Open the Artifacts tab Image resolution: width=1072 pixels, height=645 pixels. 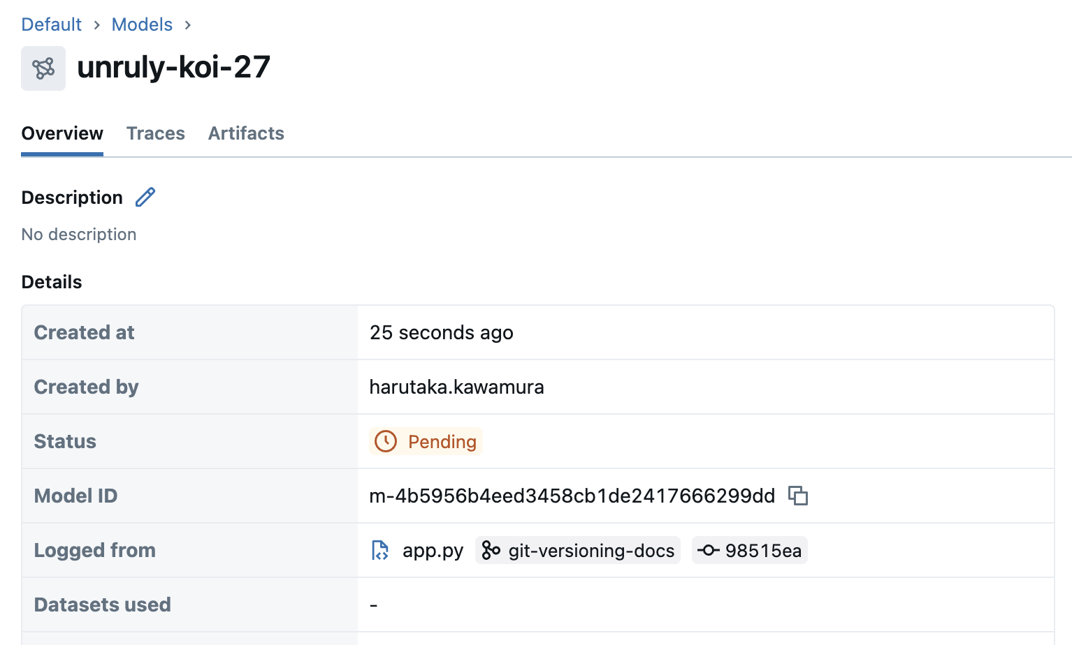[x=246, y=133]
